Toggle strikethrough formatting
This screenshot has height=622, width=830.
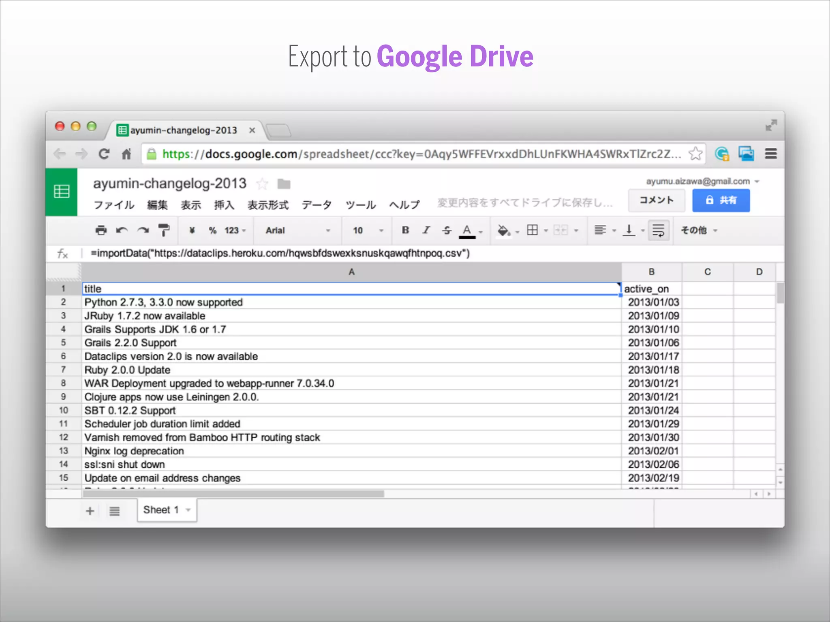point(447,230)
